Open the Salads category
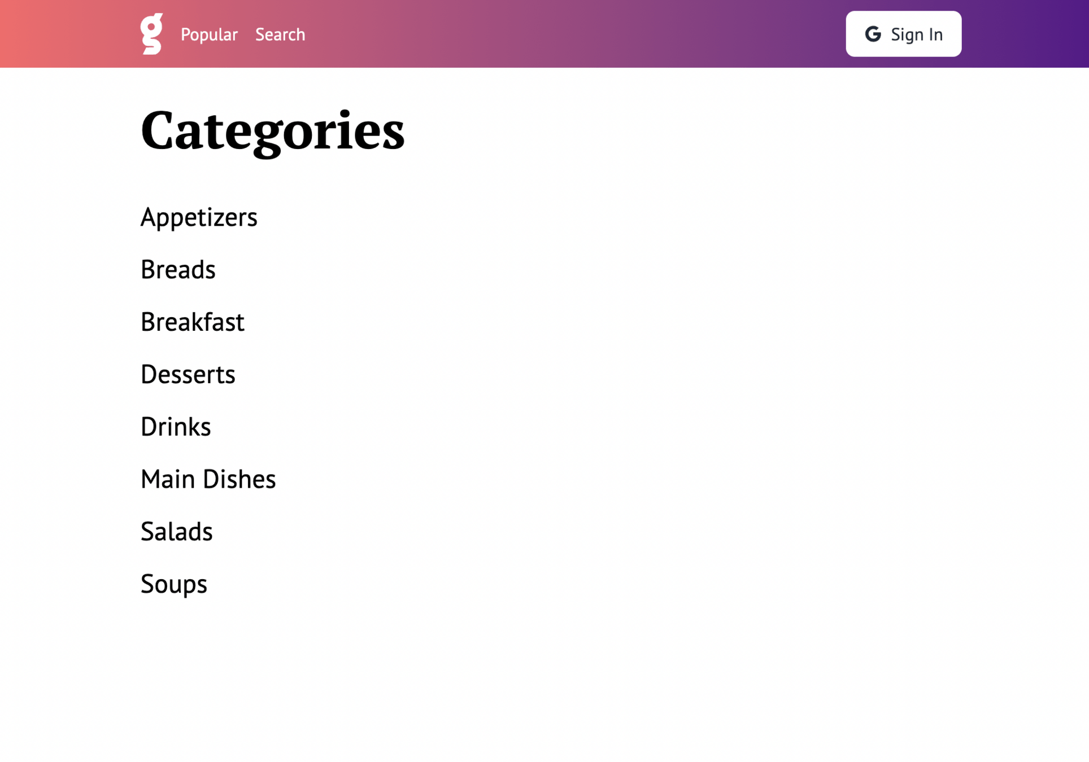 click(x=176, y=531)
